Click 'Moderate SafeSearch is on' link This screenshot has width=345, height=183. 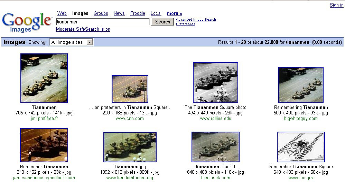tap(83, 29)
